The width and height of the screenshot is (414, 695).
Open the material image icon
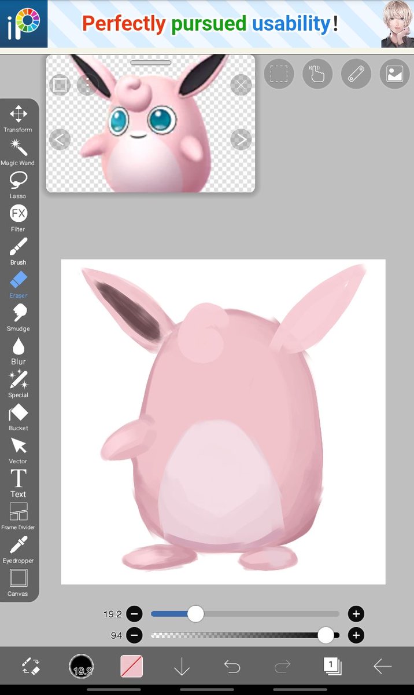coord(394,74)
